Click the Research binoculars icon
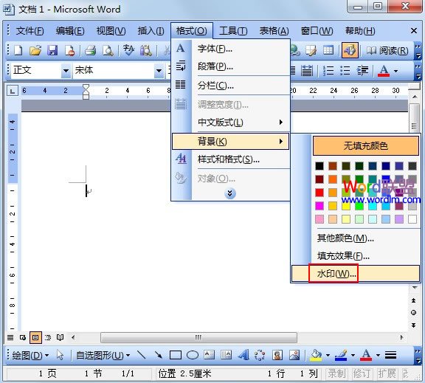Image resolution: width=425 pixels, height=383 pixels. click(146, 50)
